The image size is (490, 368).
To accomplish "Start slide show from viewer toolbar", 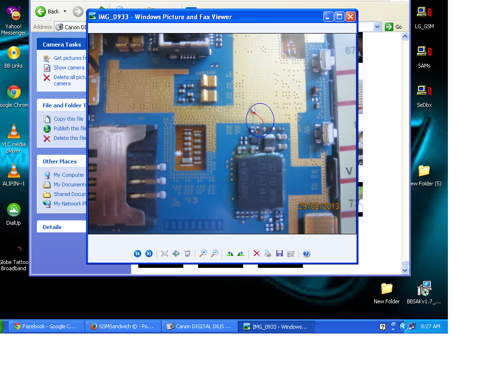I will click(x=188, y=253).
